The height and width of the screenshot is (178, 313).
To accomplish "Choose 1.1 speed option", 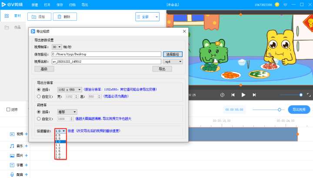I will tap(60, 145).
